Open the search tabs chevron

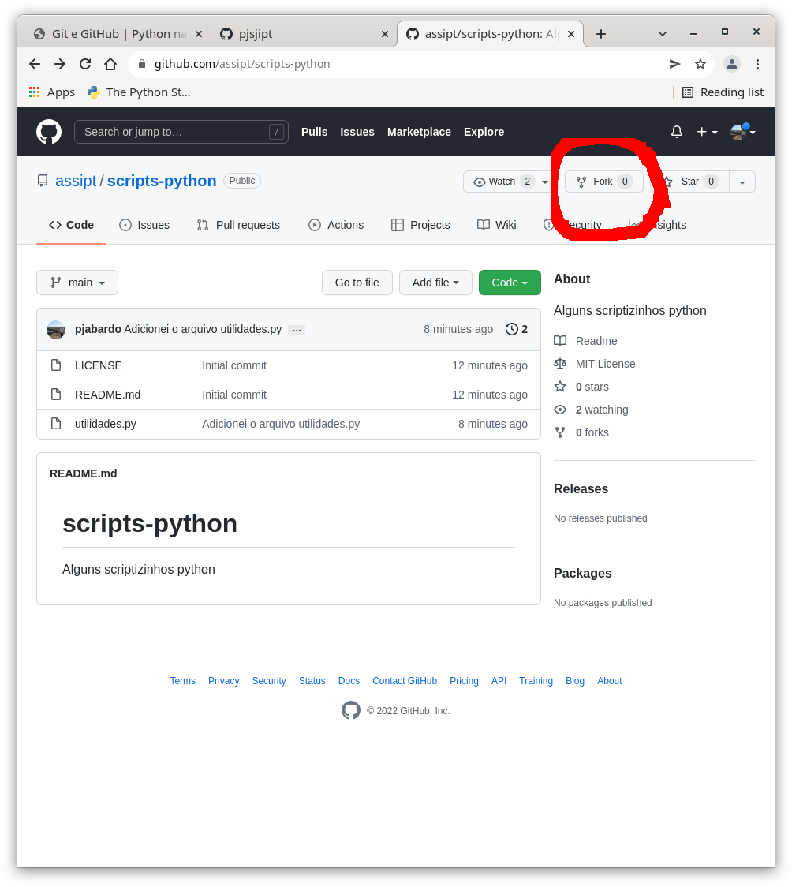[x=663, y=34]
